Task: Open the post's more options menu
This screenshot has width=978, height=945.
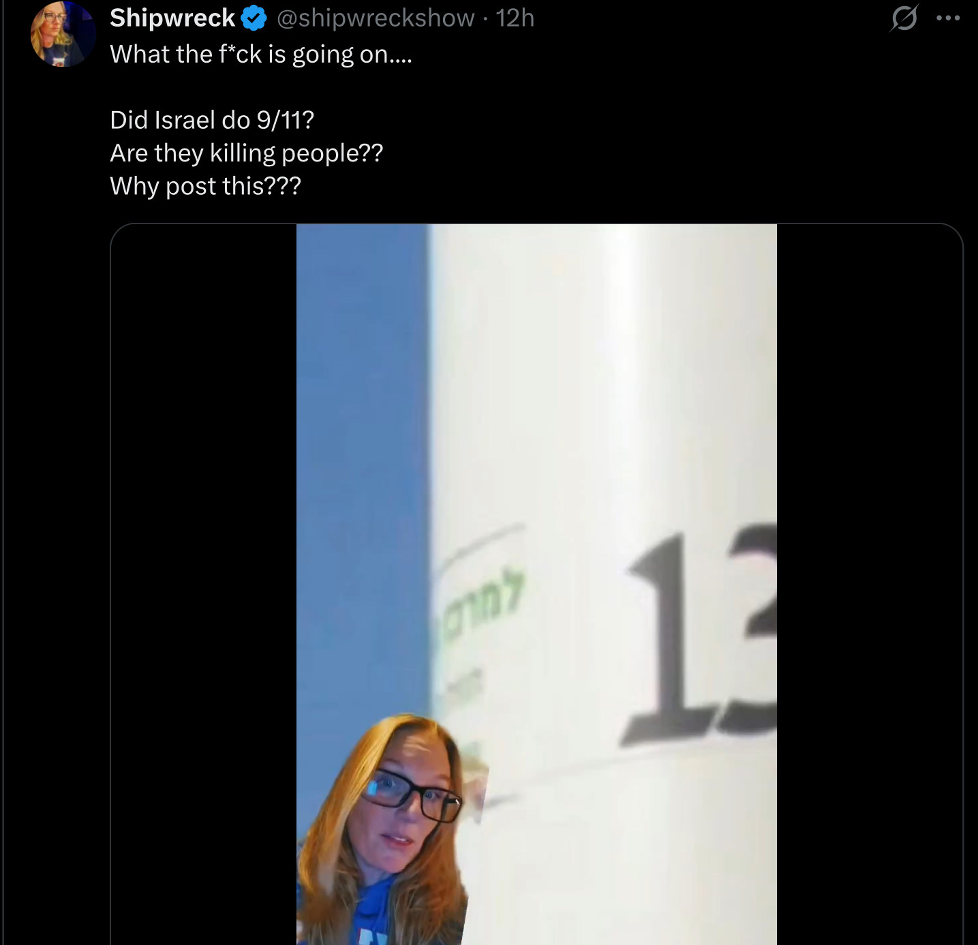Action: [x=948, y=18]
